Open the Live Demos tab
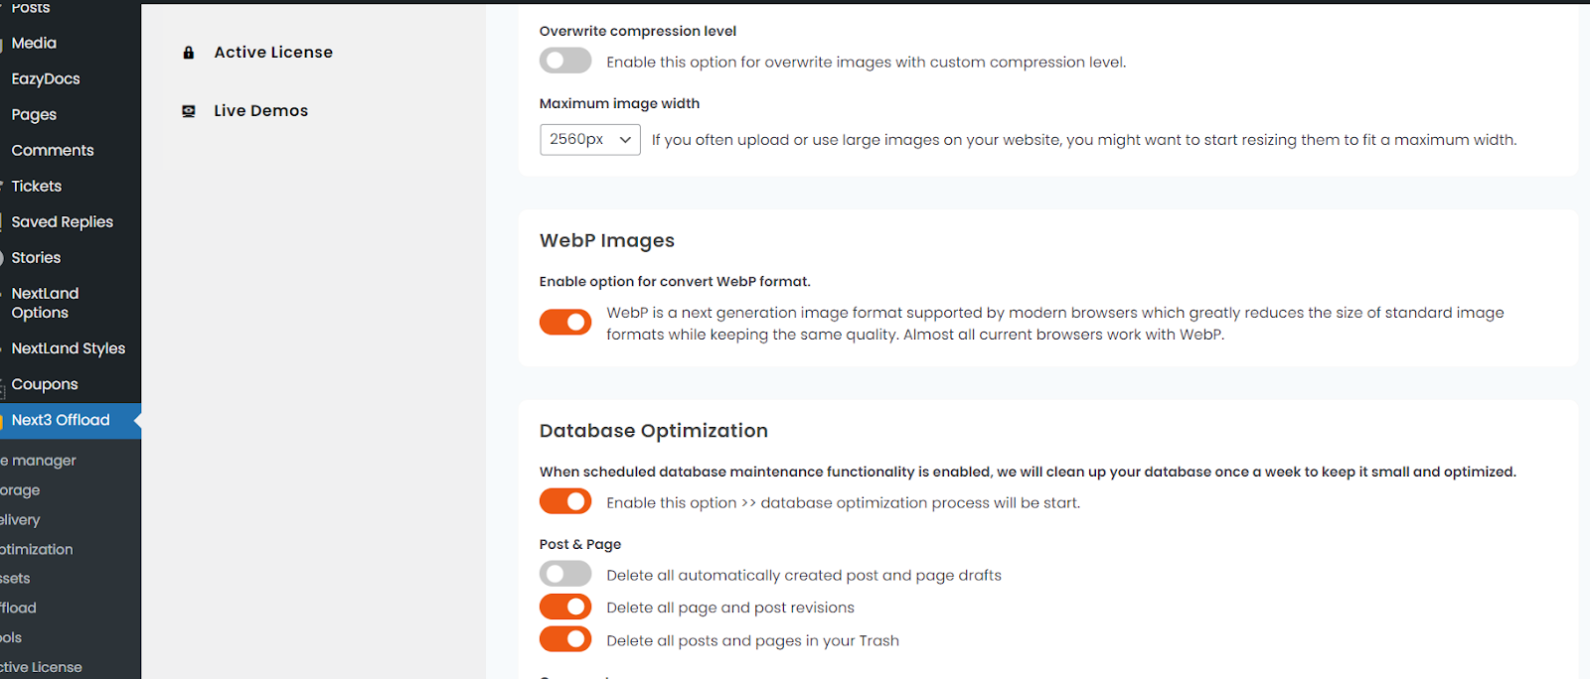Image resolution: width=1590 pixels, height=679 pixels. [260, 111]
